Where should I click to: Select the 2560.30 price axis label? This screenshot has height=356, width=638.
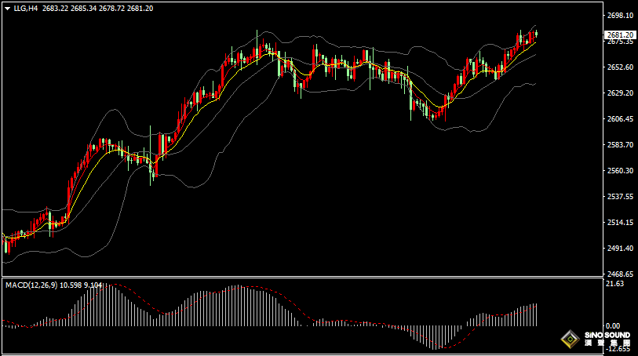(620, 171)
